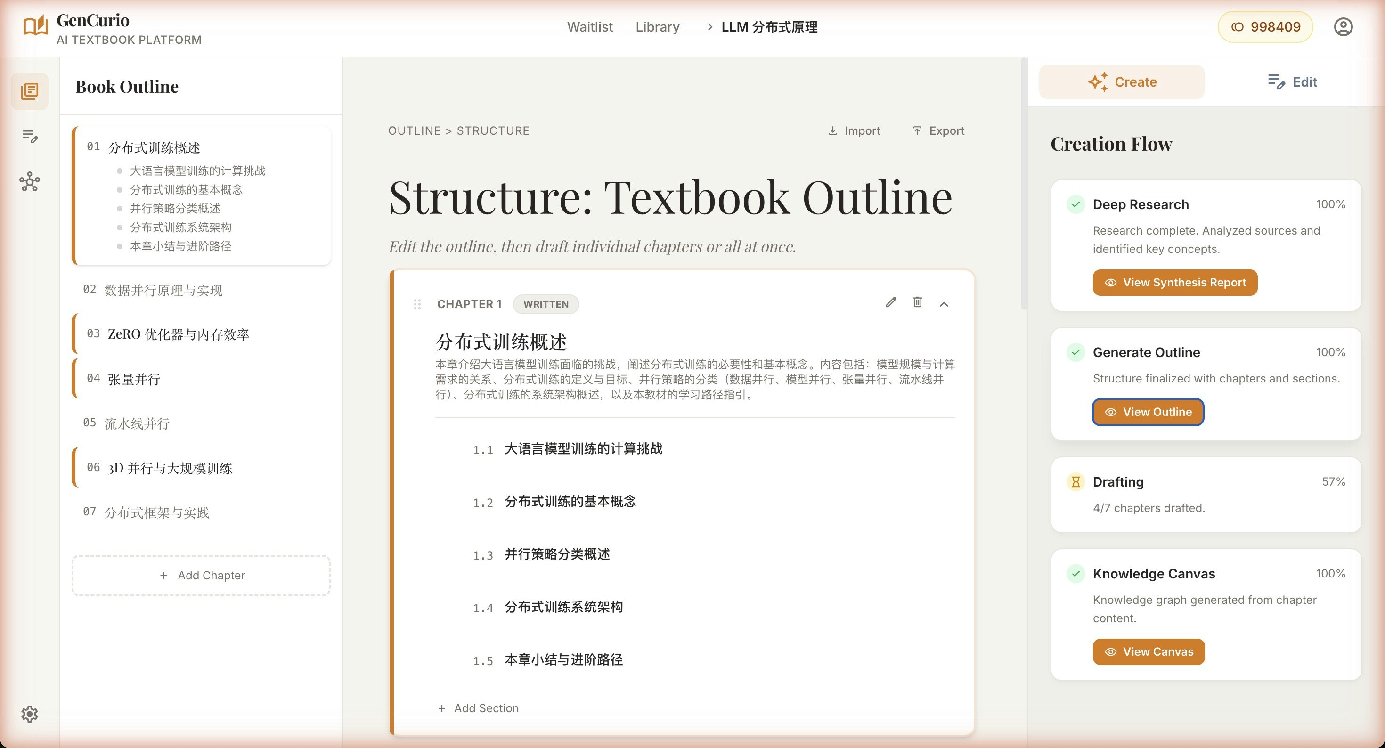The height and width of the screenshot is (748, 1385).
Task: Open the Book Outline panel icon
Action: tap(30, 91)
